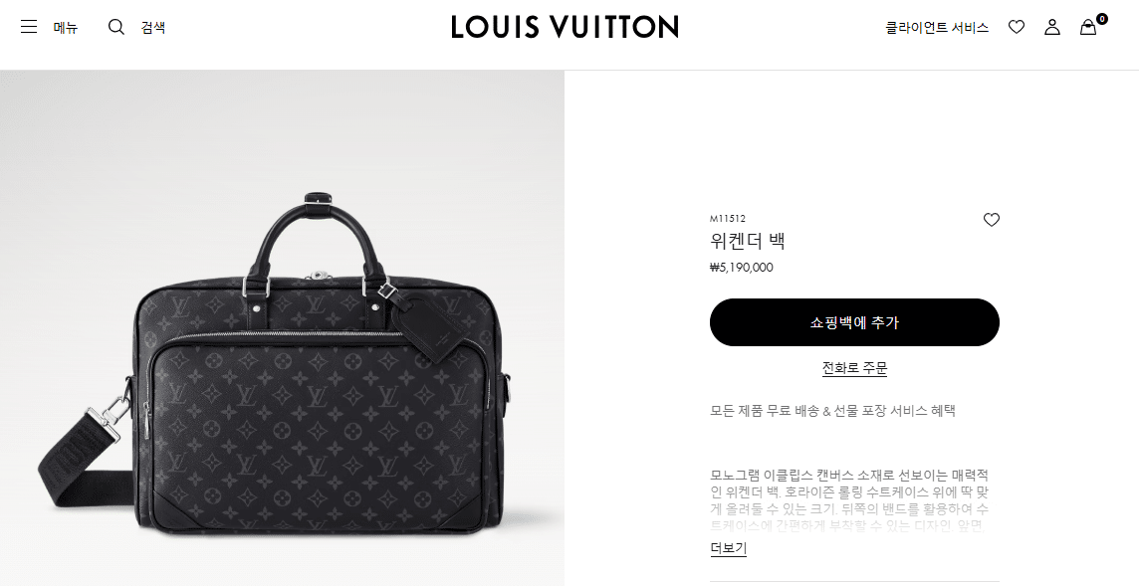Click the cart count badge showing 0
1139x586 pixels.
point(1102,19)
